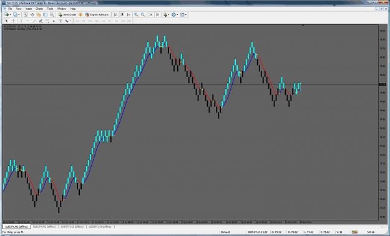Open the Profiles icon in the toolbar
The height and width of the screenshot is (236, 390).
15,15
